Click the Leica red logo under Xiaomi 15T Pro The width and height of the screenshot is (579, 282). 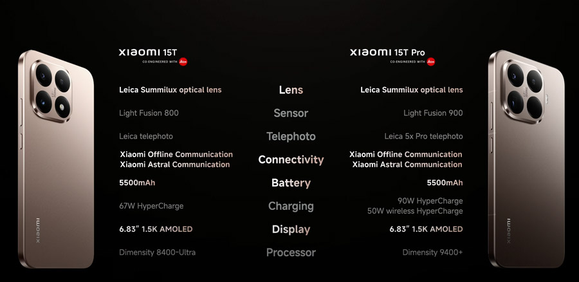click(431, 62)
